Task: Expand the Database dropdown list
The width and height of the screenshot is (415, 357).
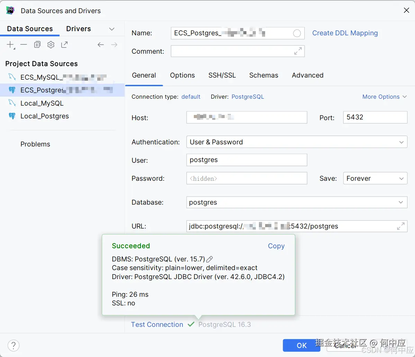Action: pos(401,202)
